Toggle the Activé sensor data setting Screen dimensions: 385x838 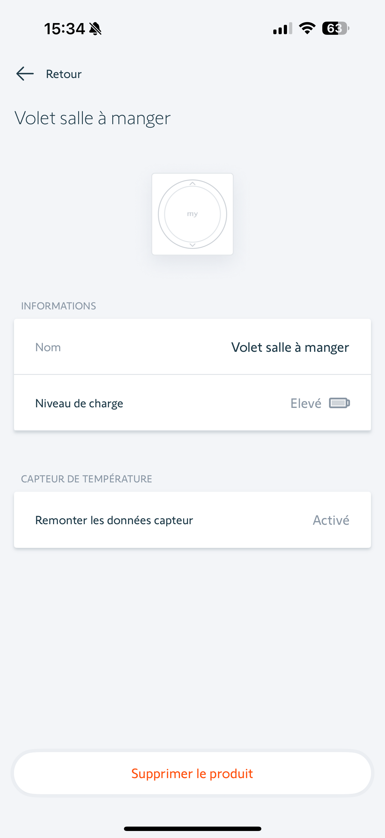coord(331,520)
